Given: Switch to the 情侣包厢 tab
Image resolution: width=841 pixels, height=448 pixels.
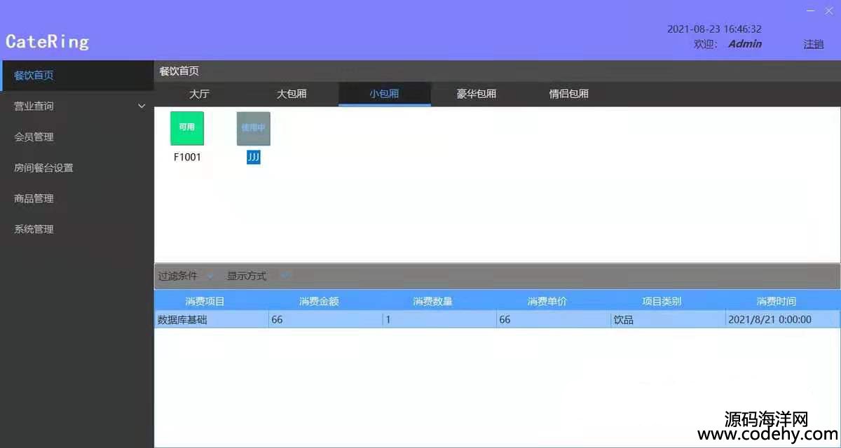Looking at the screenshot, I should point(568,94).
